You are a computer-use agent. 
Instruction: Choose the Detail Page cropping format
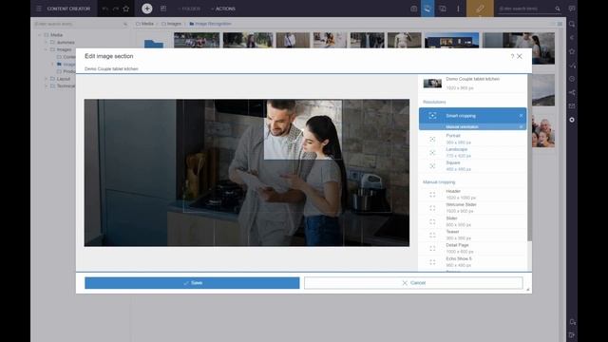click(x=473, y=249)
